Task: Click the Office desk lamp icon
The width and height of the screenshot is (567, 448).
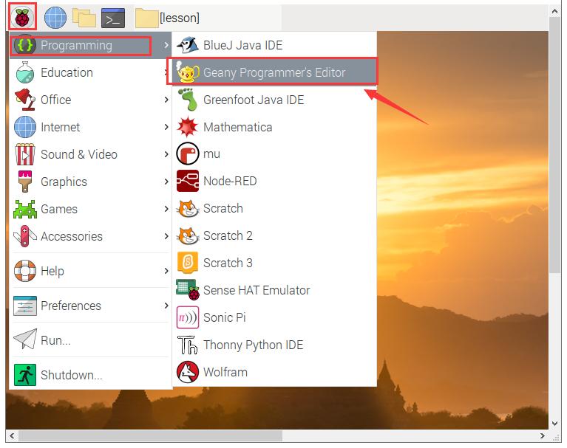Action: (24, 100)
